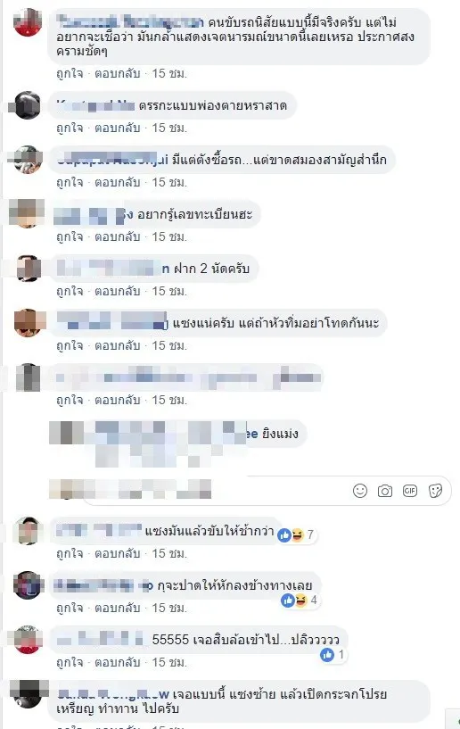Like the first comment about คนขับรถนิสัยแบบนี้
Screen dimensions: 460x729
[x=70, y=73]
